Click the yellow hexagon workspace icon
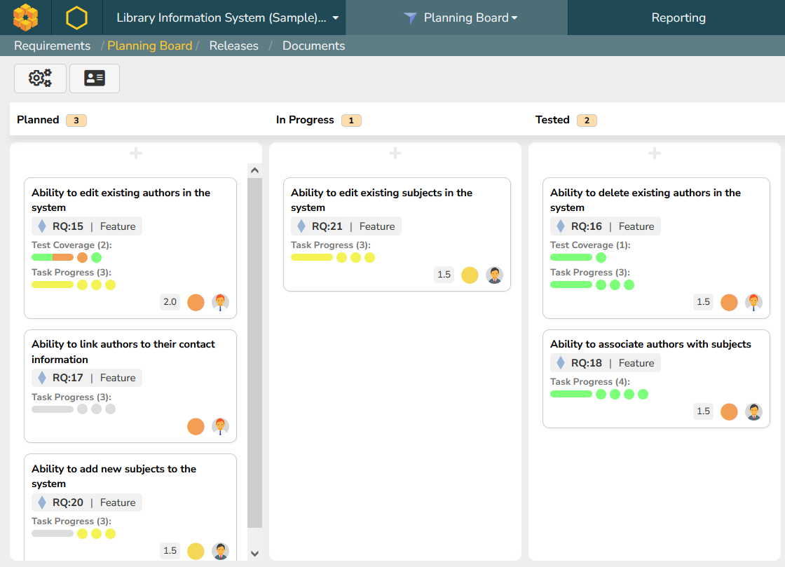This screenshot has height=567, width=785. 76,18
